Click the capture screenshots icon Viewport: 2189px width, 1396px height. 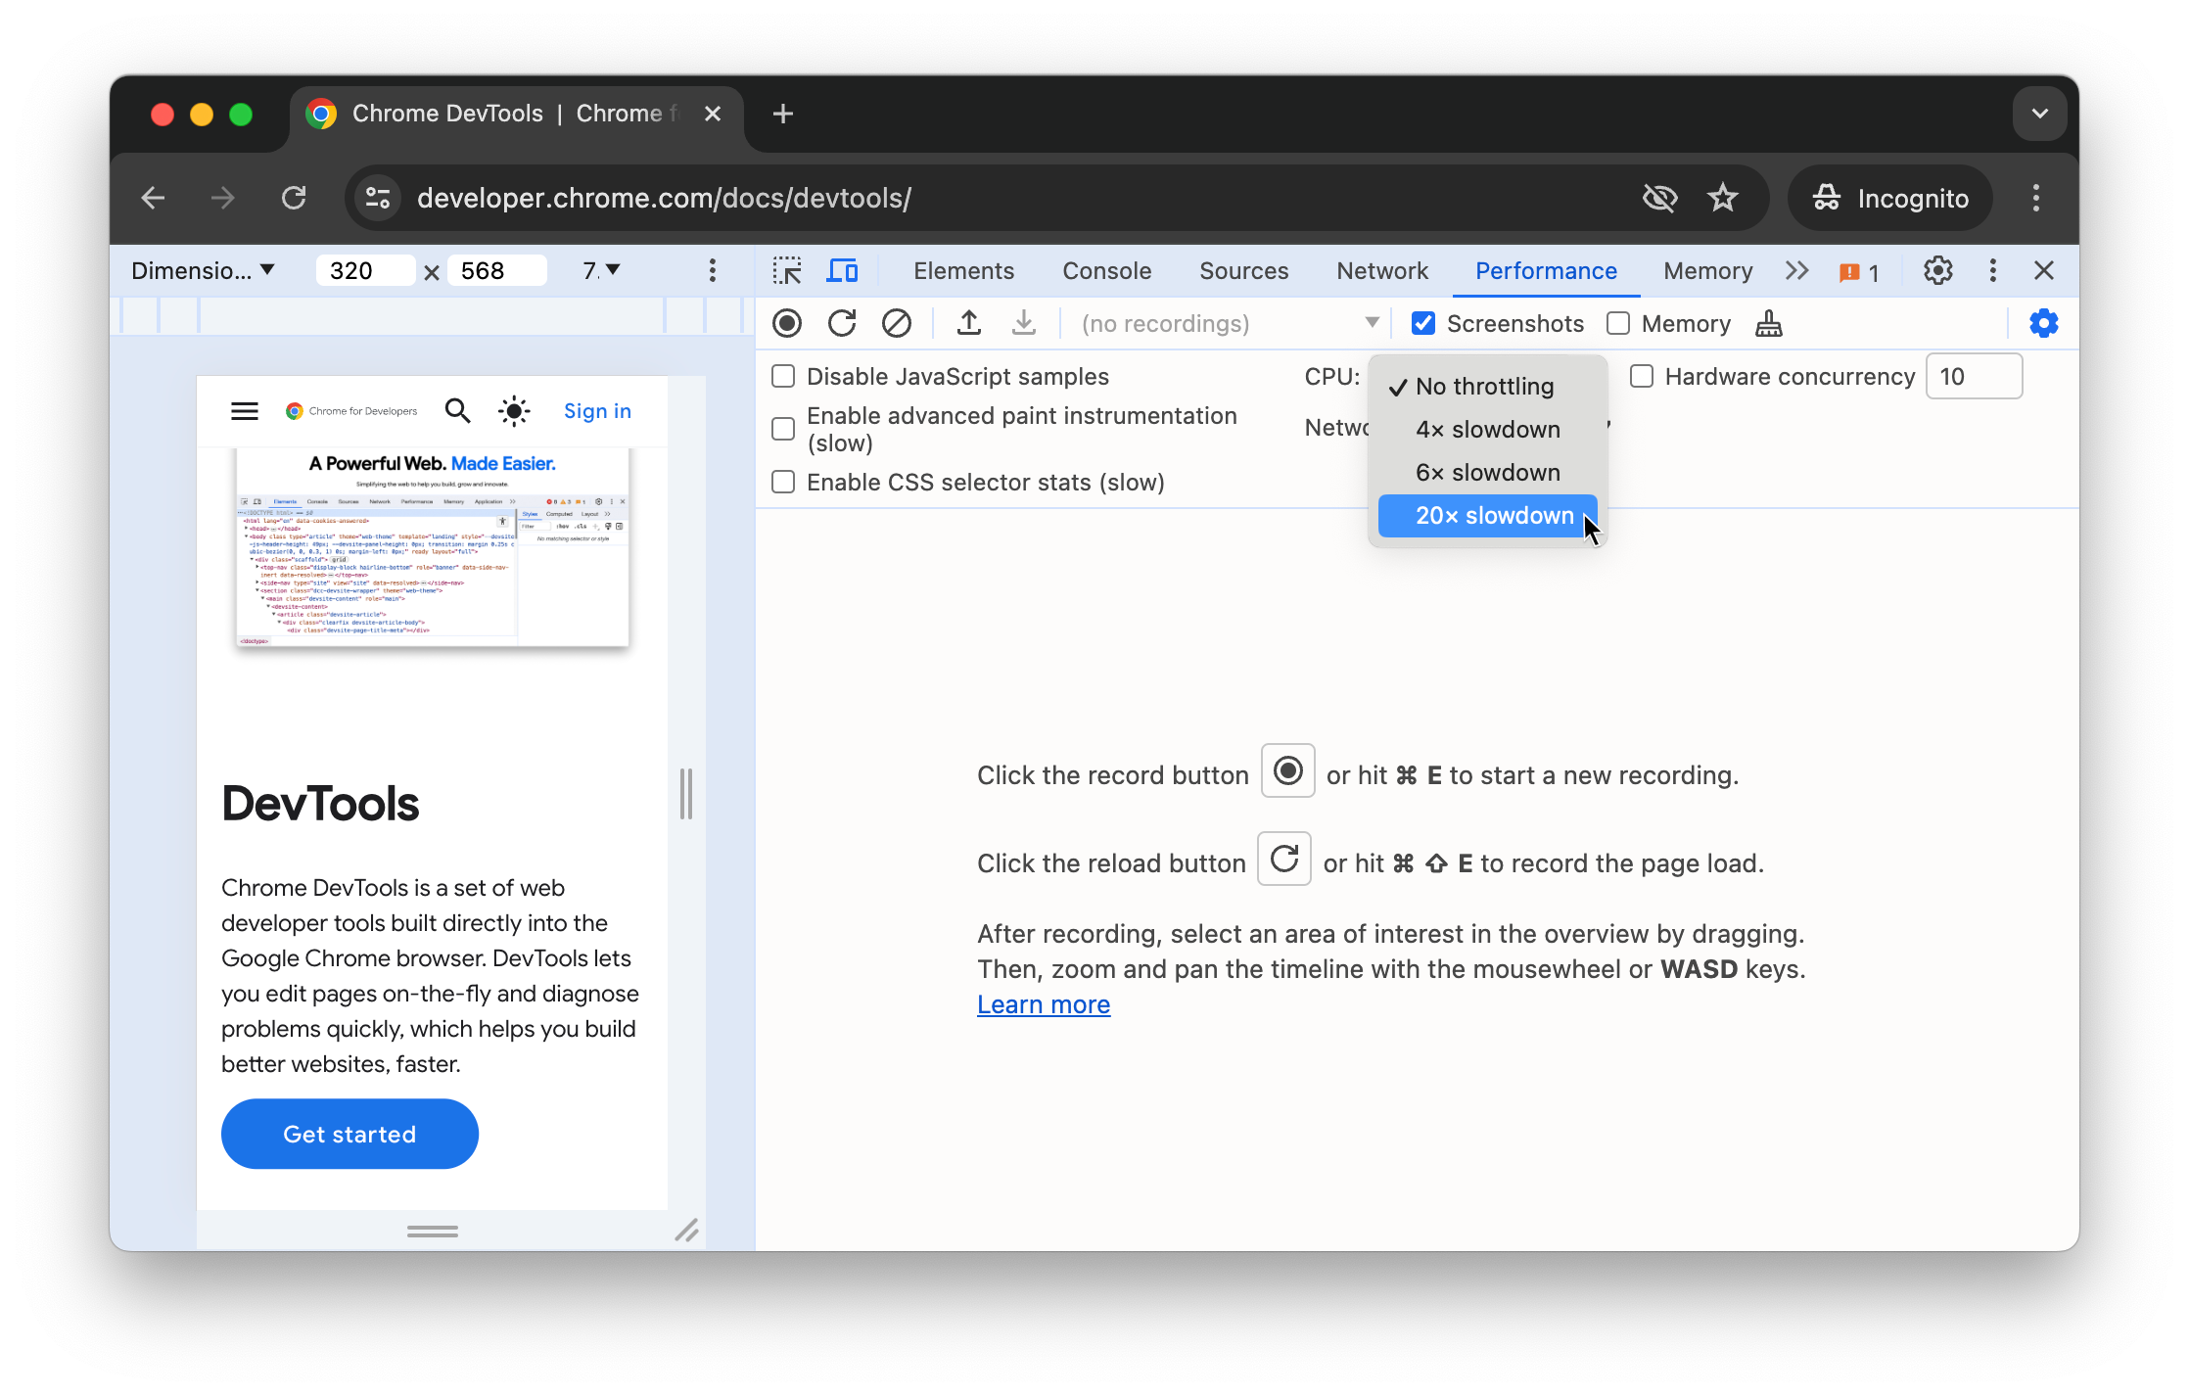[x=1423, y=322]
